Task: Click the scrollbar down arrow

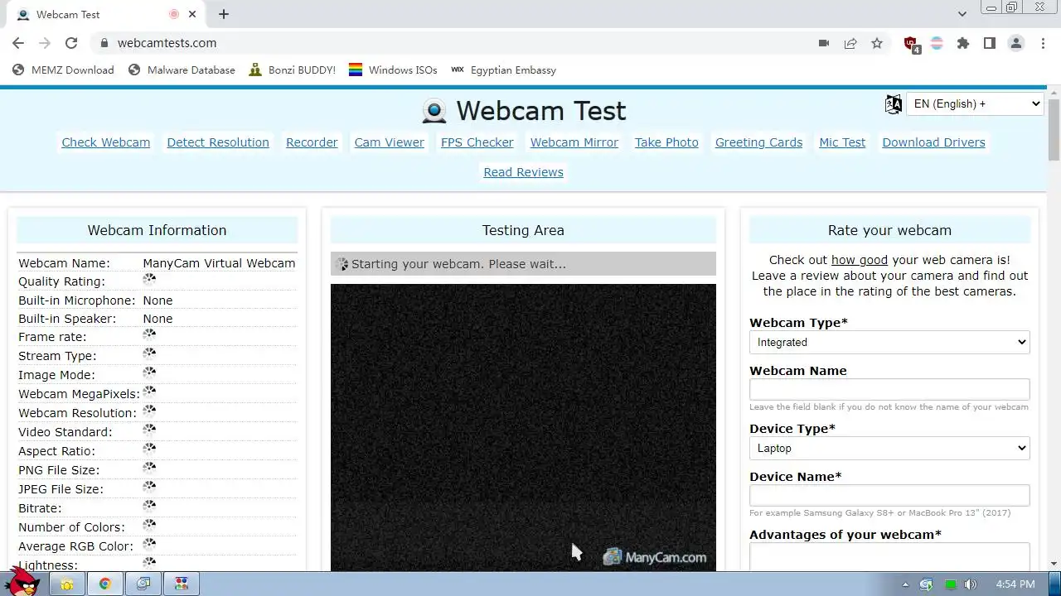Action: coord(1054,564)
